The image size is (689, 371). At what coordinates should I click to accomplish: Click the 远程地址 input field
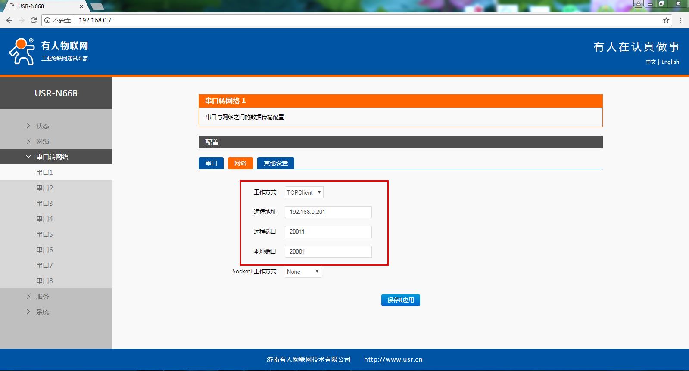click(x=328, y=212)
